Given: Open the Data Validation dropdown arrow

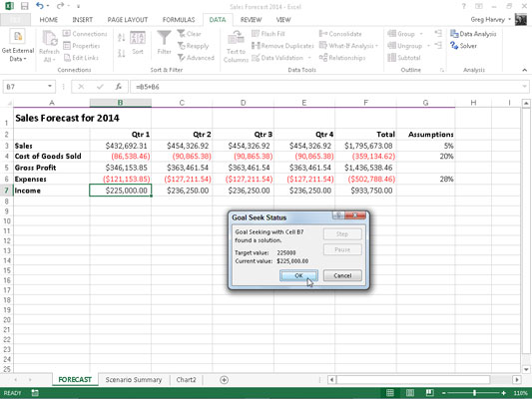Looking at the screenshot, I should 309,58.
